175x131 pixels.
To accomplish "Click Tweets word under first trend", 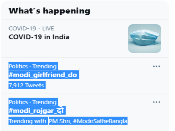I will (35, 85).
